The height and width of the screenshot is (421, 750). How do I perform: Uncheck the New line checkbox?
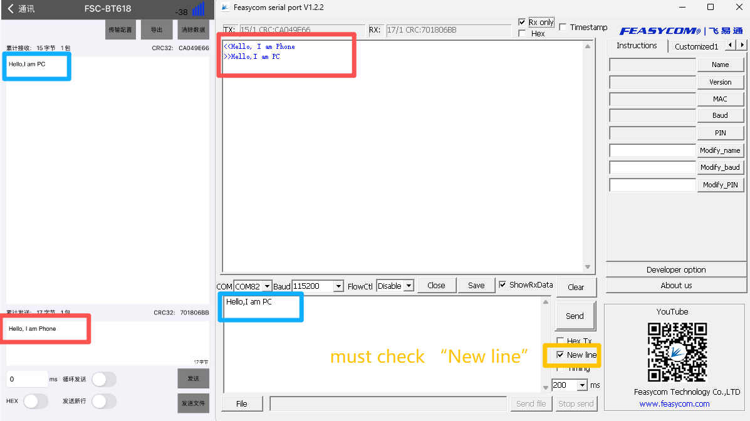(x=560, y=355)
